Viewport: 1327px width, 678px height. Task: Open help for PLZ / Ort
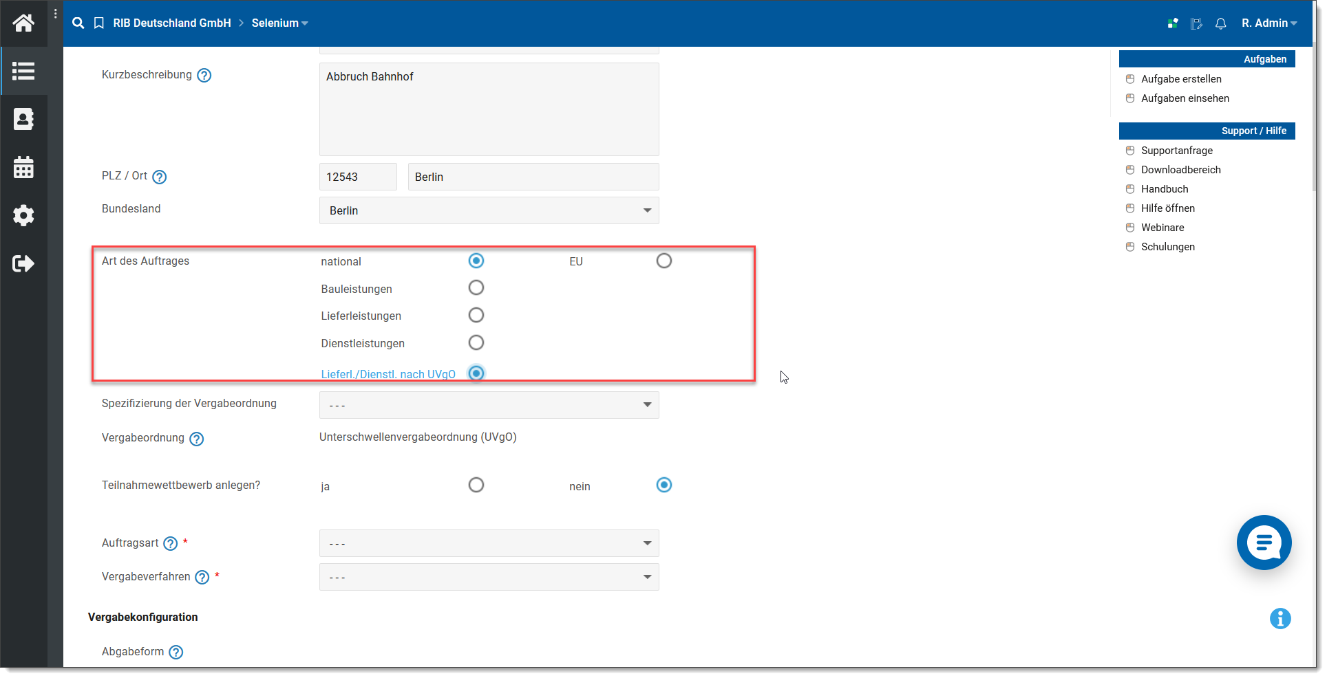click(160, 177)
